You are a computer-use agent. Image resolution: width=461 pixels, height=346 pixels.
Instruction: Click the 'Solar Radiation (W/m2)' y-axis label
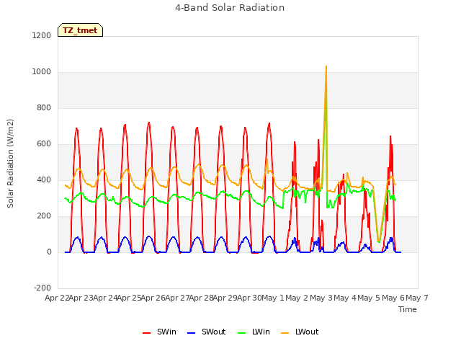(10, 164)
